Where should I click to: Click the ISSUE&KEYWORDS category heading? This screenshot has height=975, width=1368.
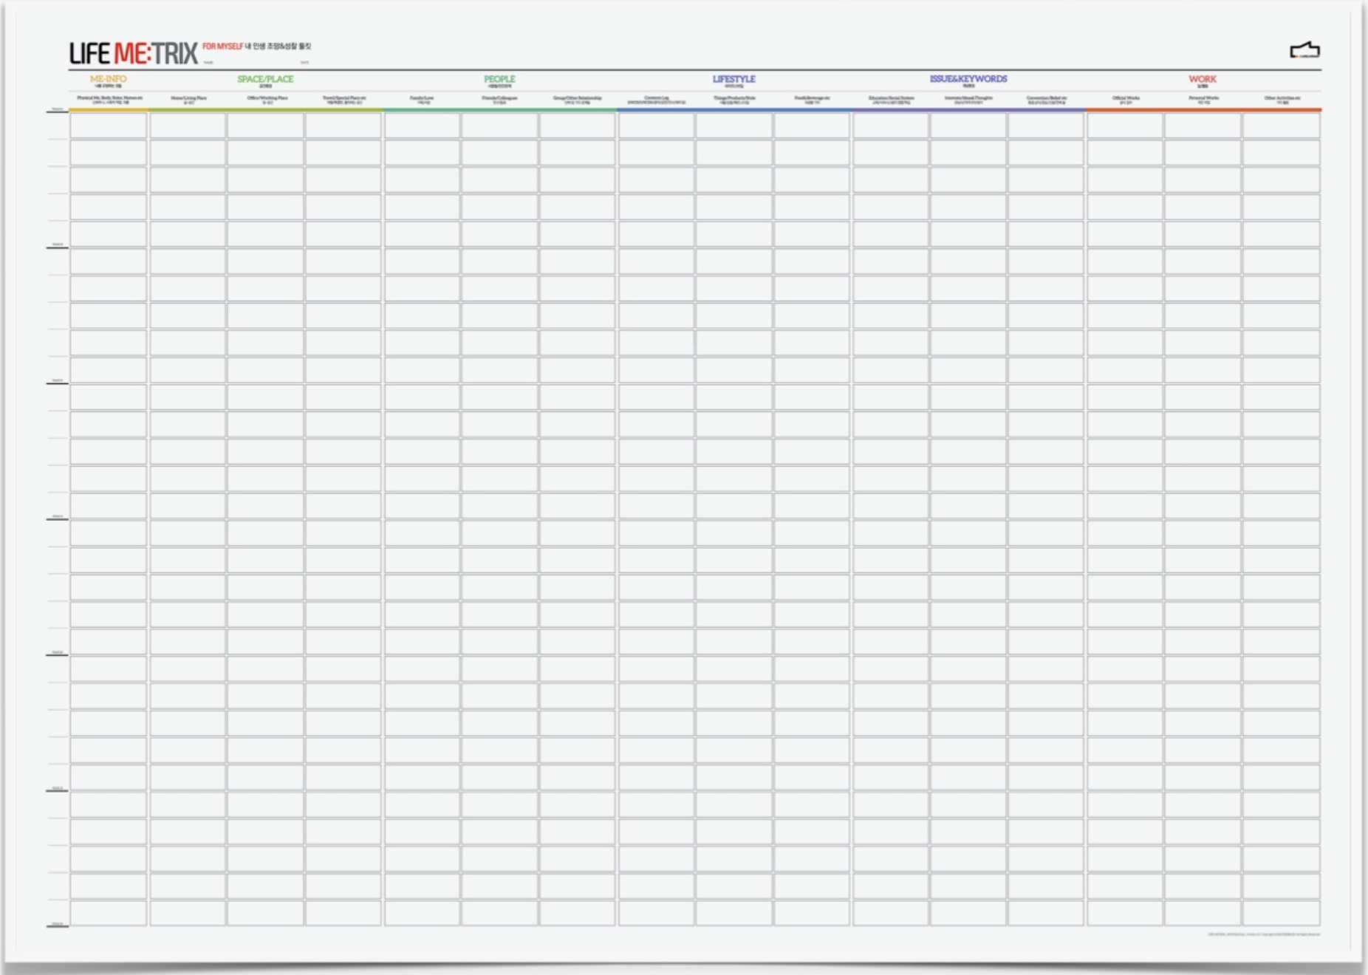coord(968,79)
